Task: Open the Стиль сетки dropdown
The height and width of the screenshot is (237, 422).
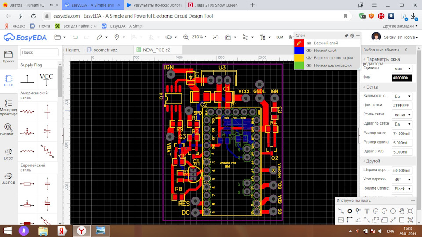Action: 402,115
